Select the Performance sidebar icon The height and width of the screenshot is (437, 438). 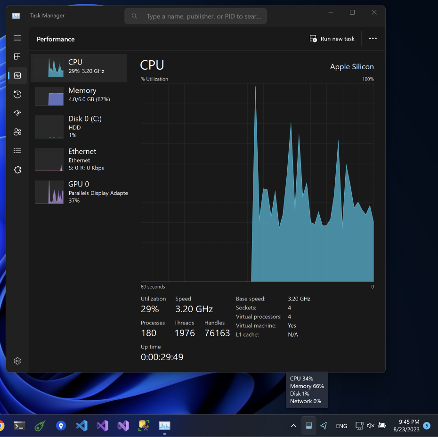tap(17, 75)
